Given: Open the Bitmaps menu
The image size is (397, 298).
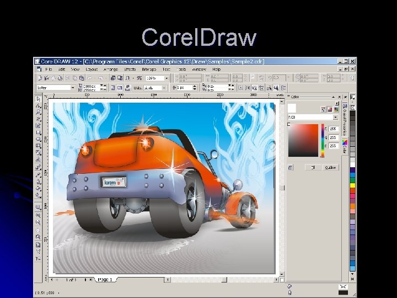Looking at the screenshot, I should click(149, 69).
